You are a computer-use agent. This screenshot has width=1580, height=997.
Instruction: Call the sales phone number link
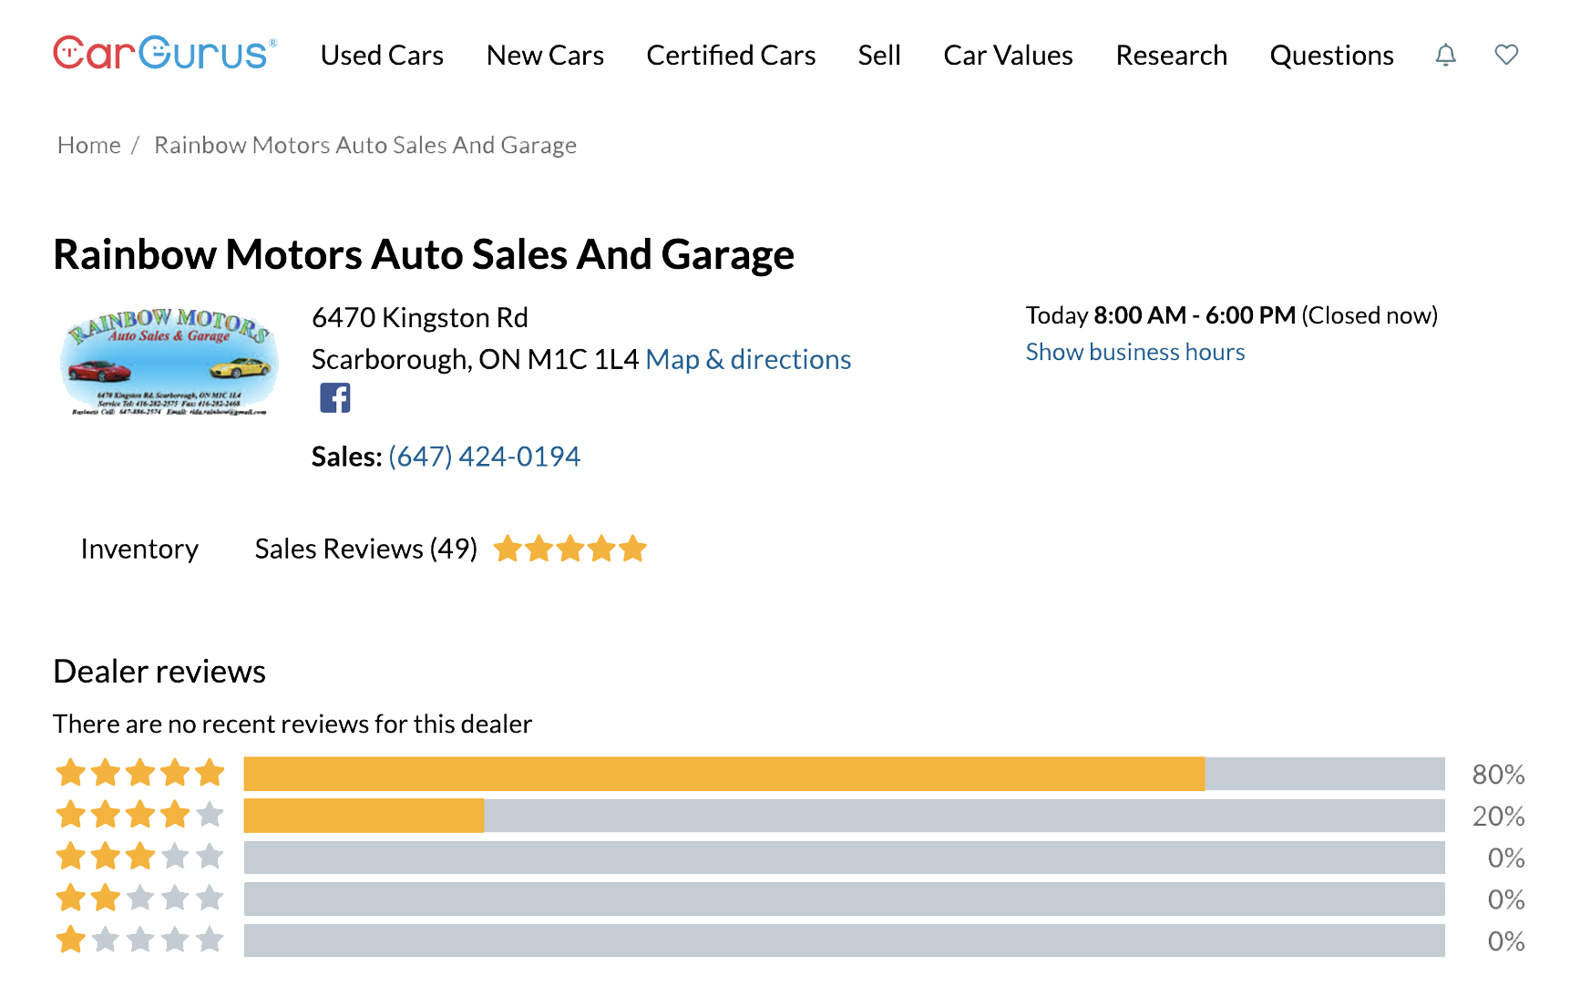[x=484, y=457]
